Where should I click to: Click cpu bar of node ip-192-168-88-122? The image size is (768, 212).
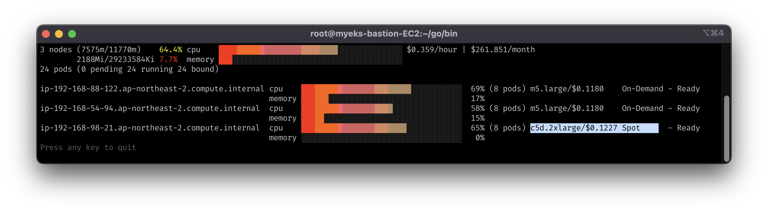tap(381, 89)
